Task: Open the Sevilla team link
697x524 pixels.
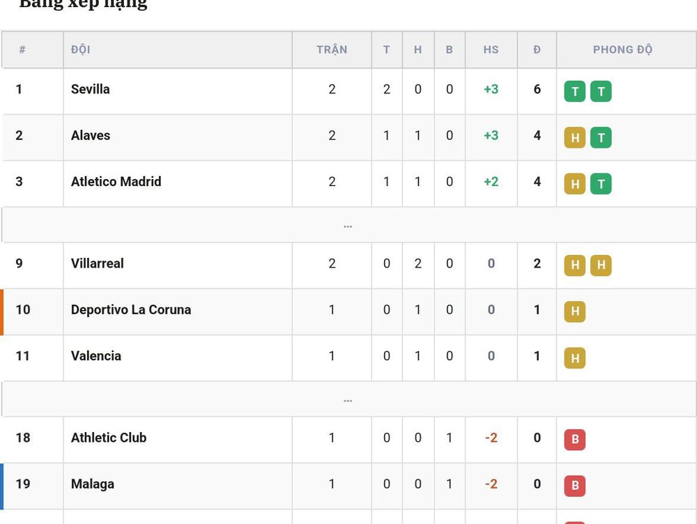Action: (x=90, y=89)
